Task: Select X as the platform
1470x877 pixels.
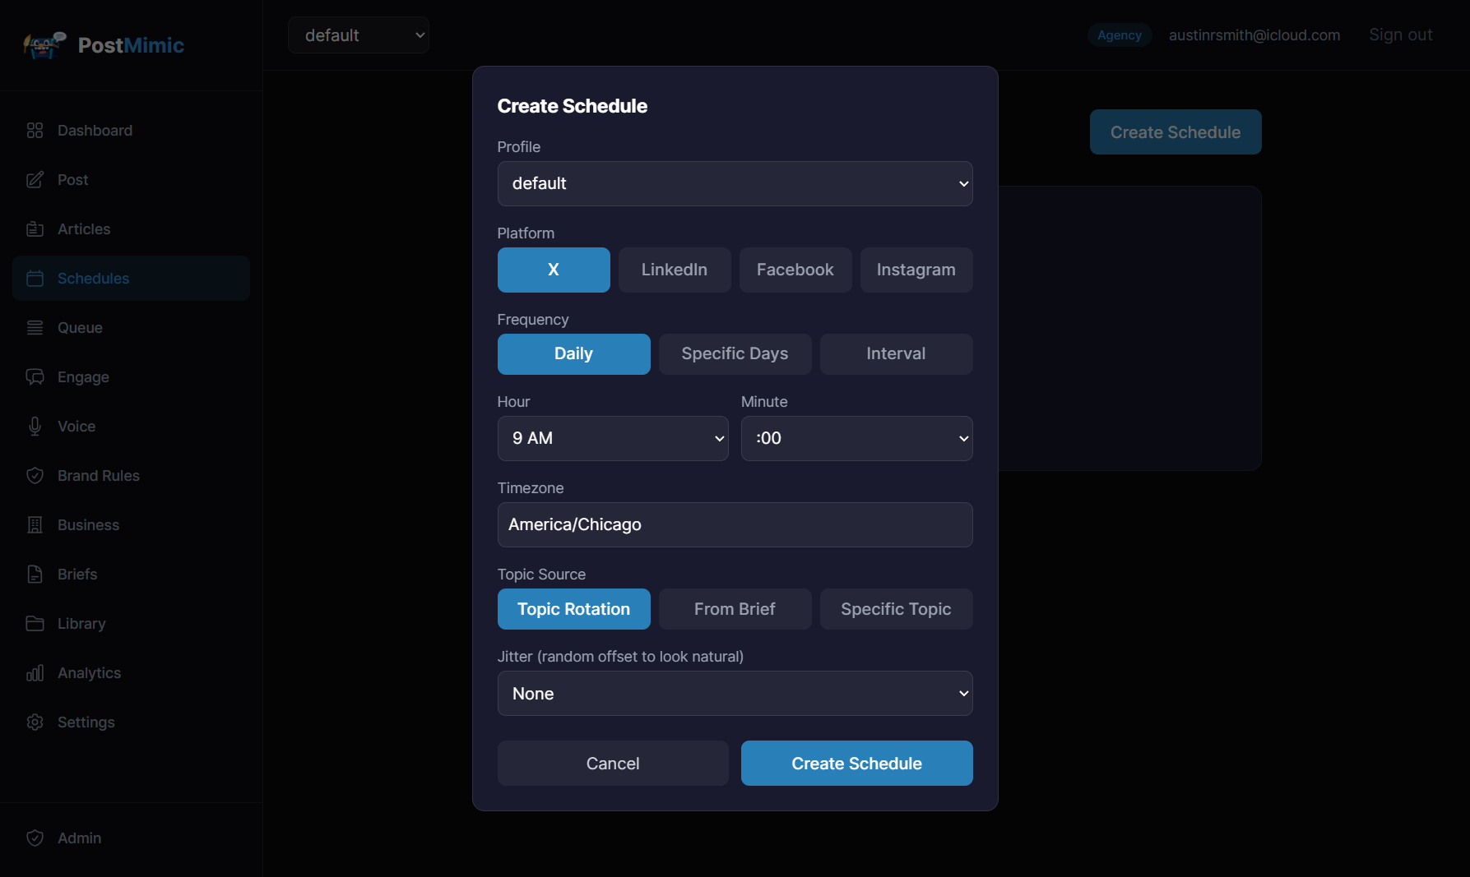Action: [554, 270]
